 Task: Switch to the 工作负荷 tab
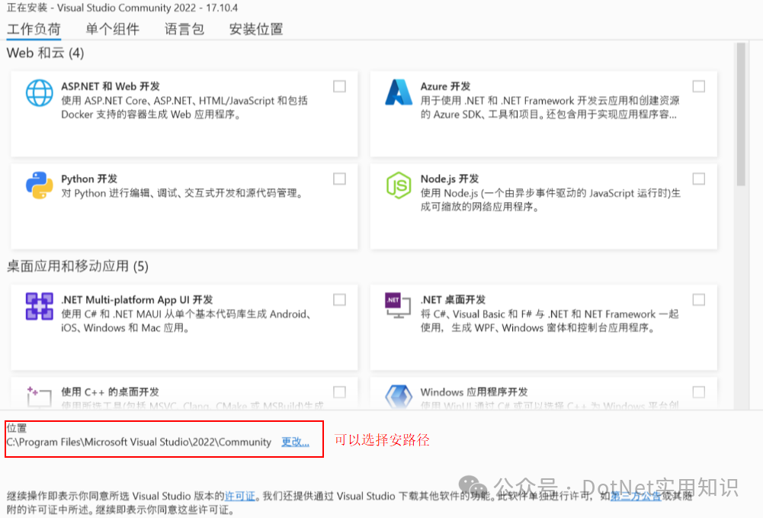pos(34,29)
